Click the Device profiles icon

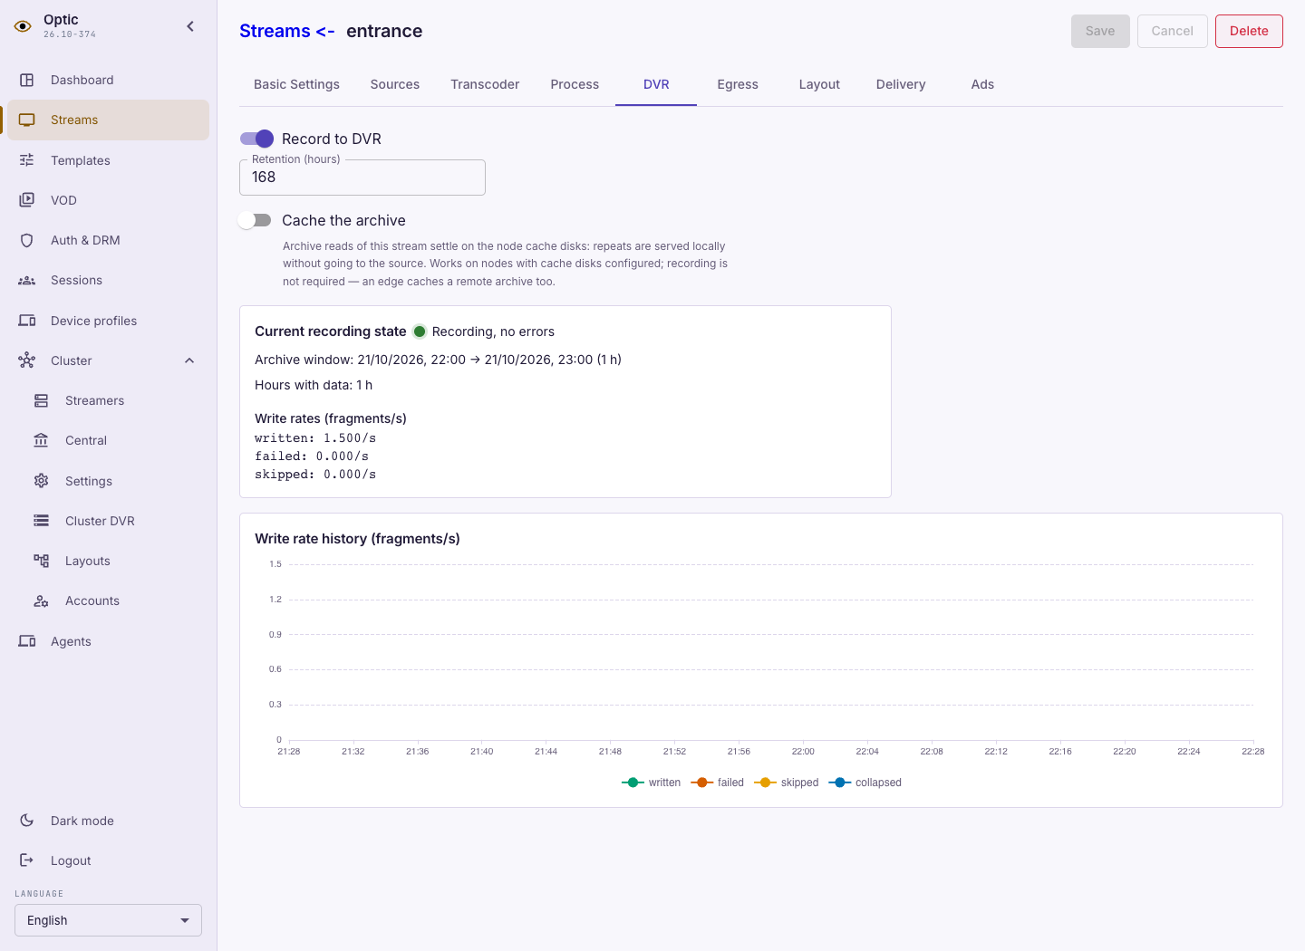(27, 321)
